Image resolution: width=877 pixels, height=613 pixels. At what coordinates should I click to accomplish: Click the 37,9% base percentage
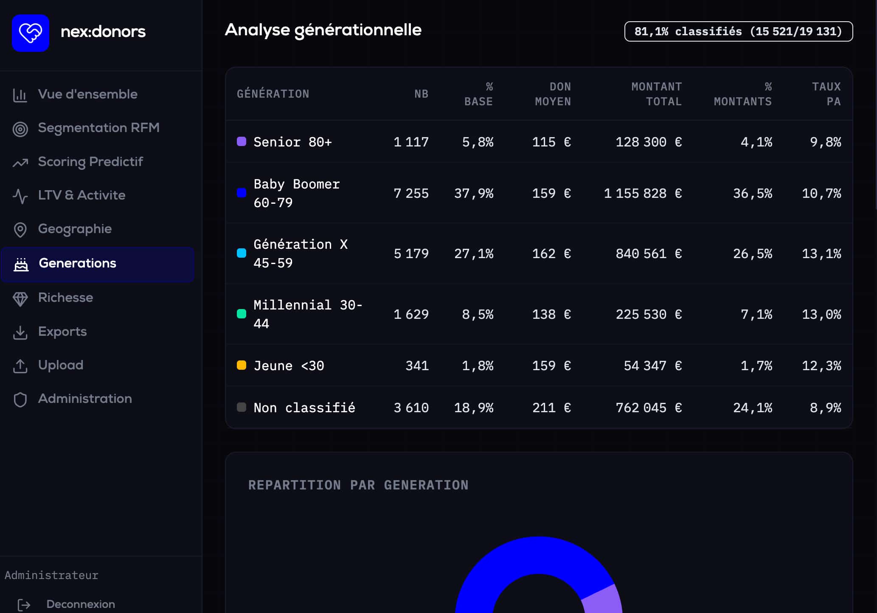(474, 193)
